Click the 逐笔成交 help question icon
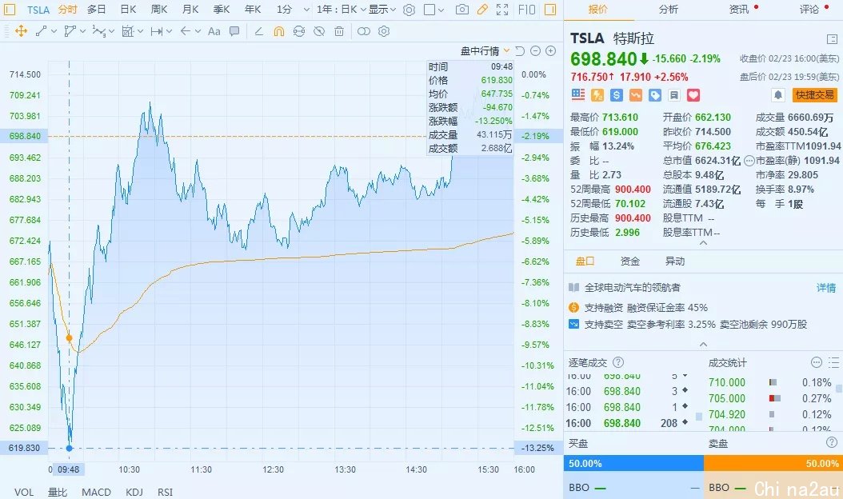 pos(618,362)
